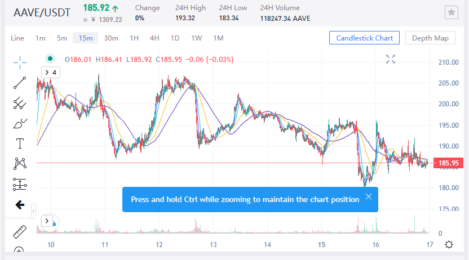Select the 5m timeframe
This screenshot has height=260, width=469.
62,38
